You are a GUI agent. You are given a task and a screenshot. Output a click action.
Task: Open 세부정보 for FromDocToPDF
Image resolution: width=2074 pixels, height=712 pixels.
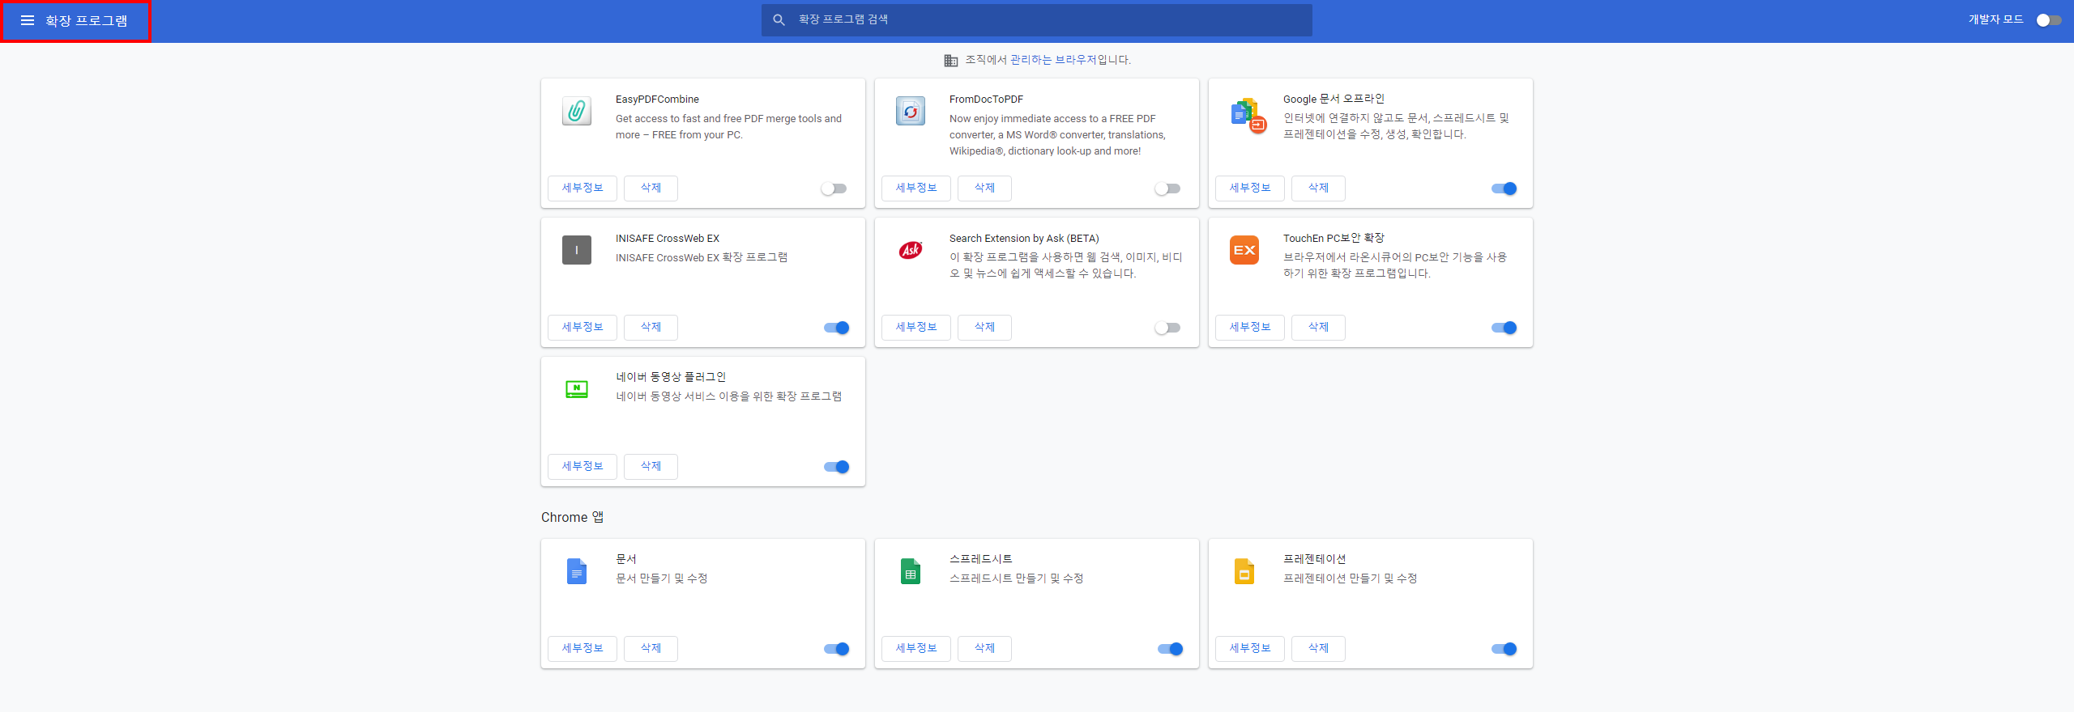click(x=916, y=189)
